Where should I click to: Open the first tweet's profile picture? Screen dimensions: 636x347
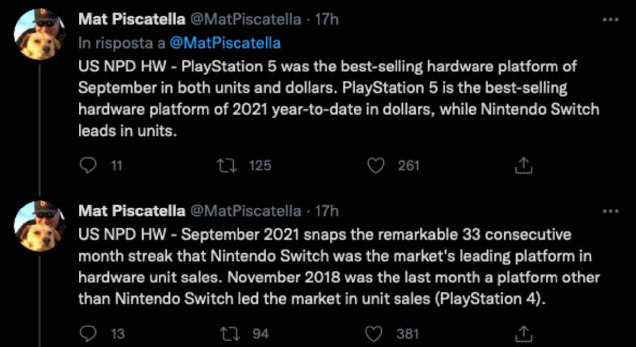pos(39,34)
